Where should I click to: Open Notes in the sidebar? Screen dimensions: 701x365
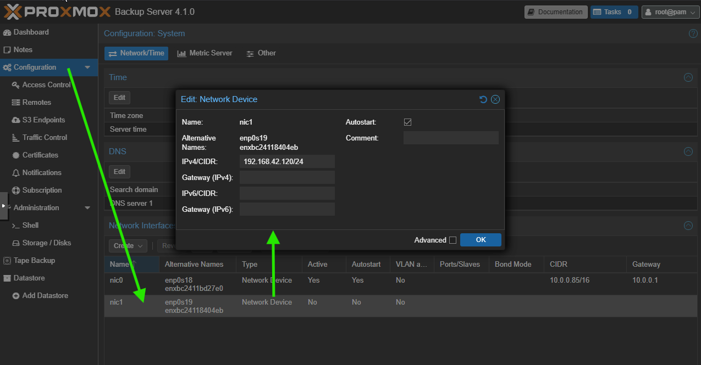[x=23, y=50]
